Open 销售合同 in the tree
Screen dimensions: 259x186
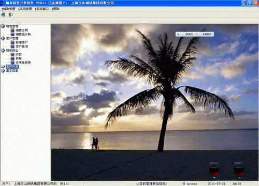(22, 30)
